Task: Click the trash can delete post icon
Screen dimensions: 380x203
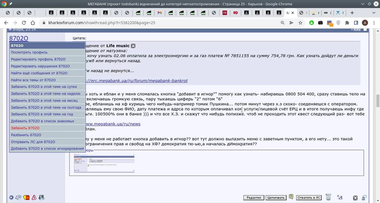Action: [x=328, y=197]
